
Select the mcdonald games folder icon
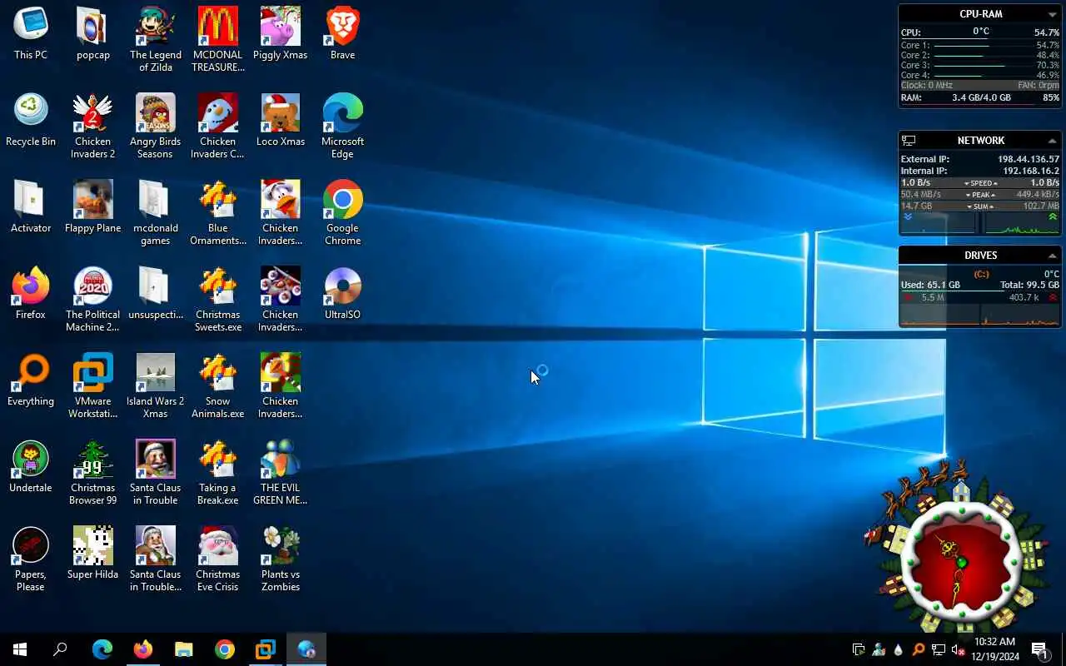pyautogui.click(x=155, y=212)
